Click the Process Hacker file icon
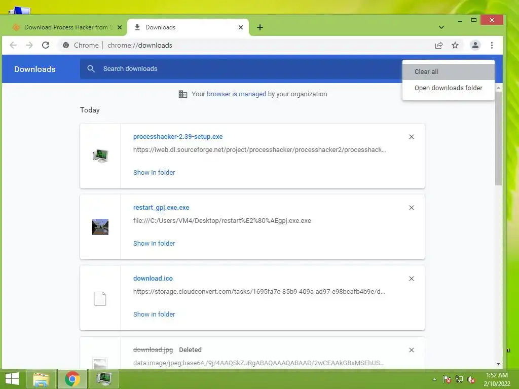The image size is (519, 389). [100, 156]
